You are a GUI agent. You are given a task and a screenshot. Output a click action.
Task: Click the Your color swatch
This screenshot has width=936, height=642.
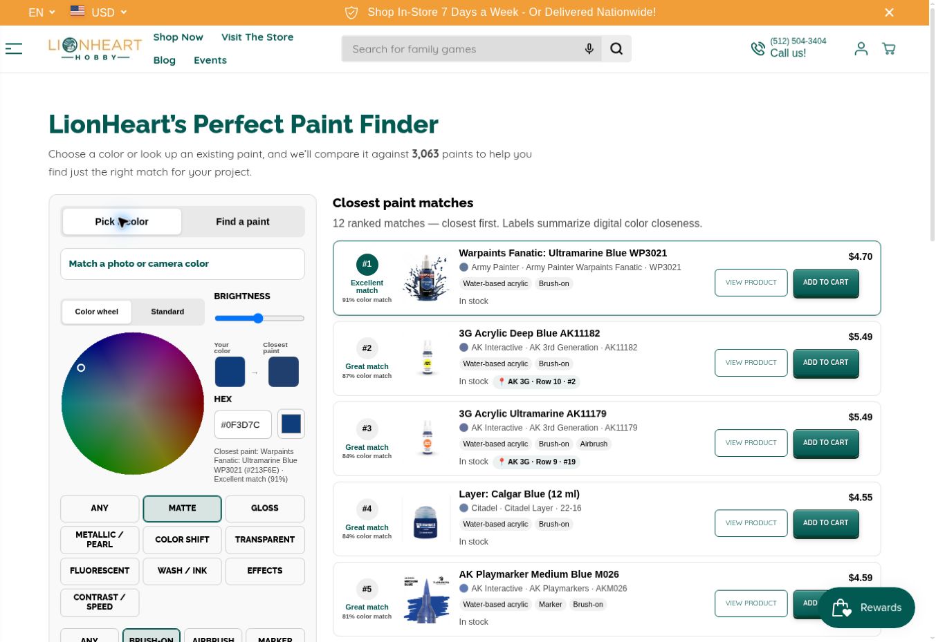pyautogui.click(x=230, y=372)
